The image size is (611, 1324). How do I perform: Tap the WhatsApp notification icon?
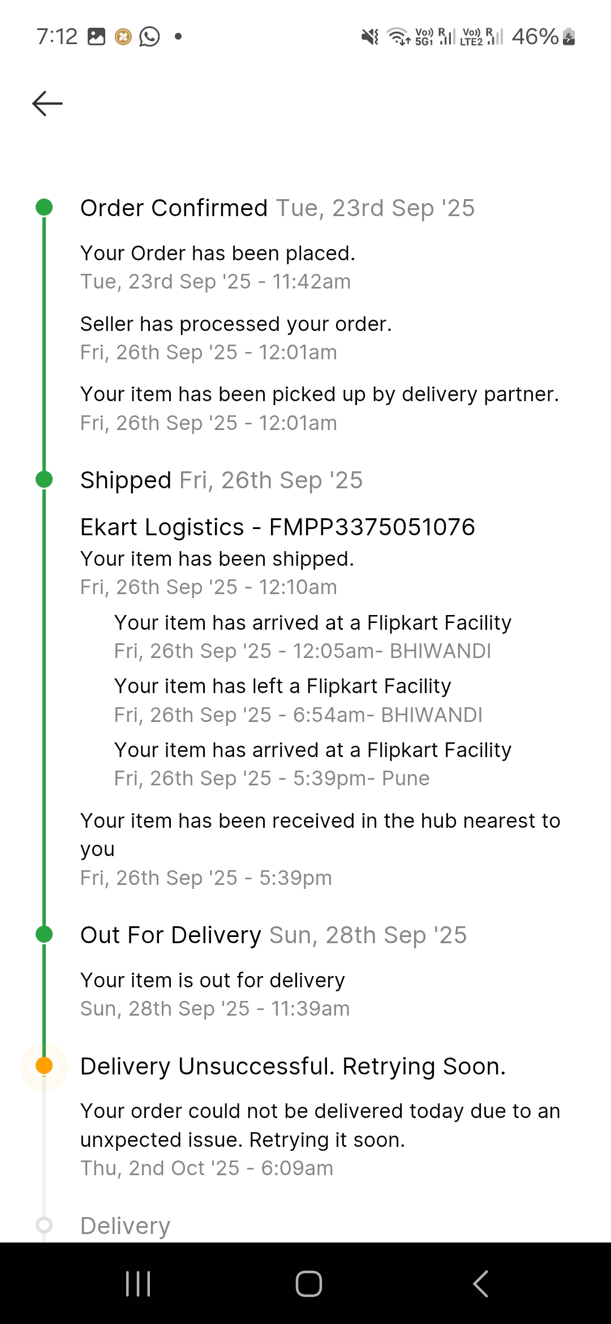[x=150, y=37]
